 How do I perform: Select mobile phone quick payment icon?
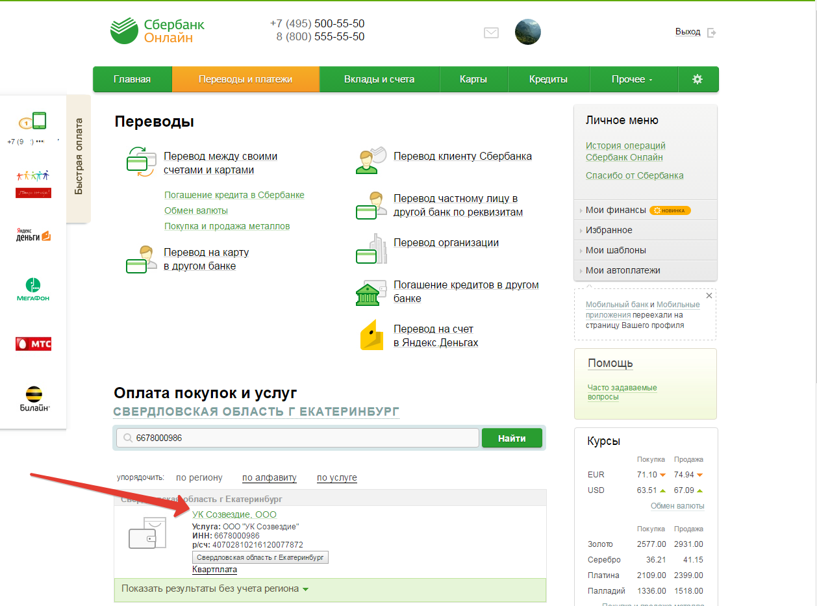[x=33, y=121]
